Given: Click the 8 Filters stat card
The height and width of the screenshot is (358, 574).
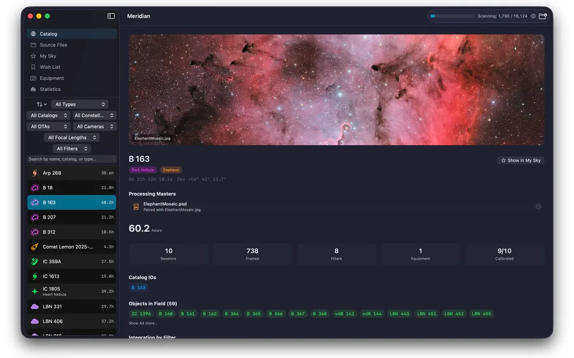Looking at the screenshot, I should pos(336,254).
